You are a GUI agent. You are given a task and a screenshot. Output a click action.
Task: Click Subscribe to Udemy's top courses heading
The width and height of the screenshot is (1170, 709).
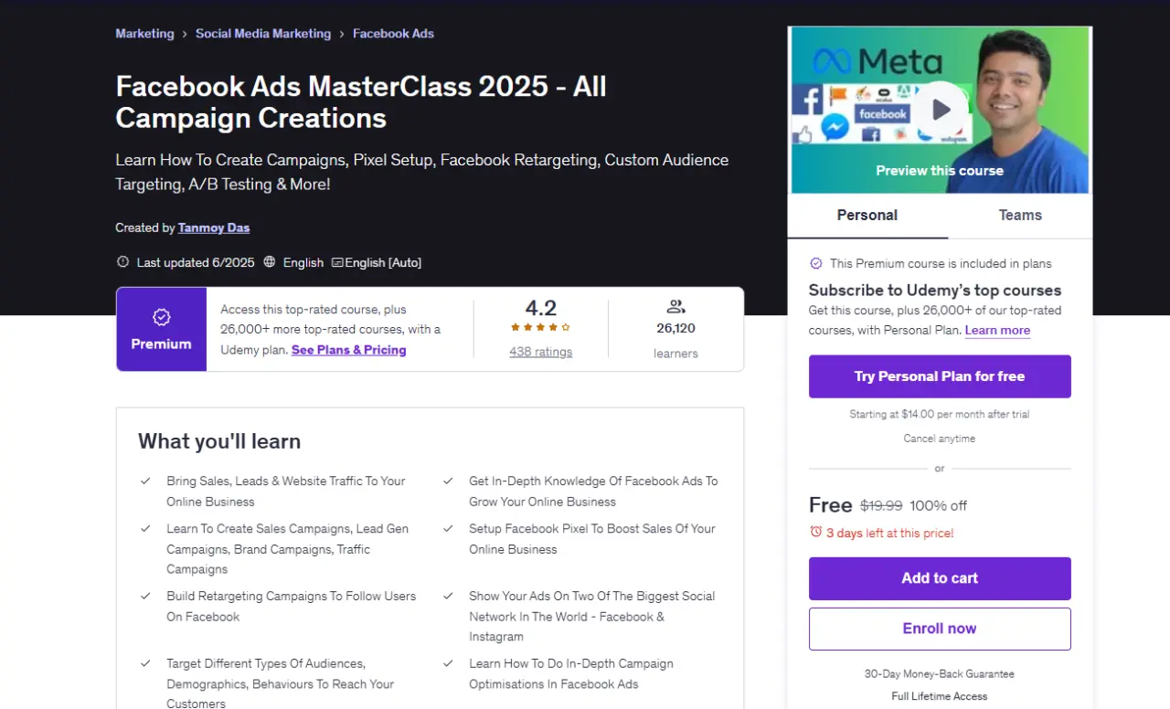935,291
